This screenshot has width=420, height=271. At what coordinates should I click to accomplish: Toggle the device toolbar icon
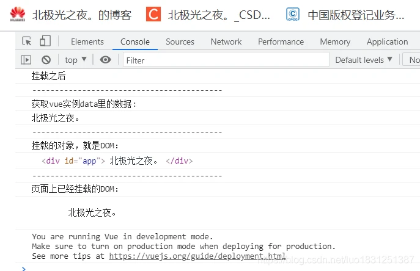pos(45,42)
